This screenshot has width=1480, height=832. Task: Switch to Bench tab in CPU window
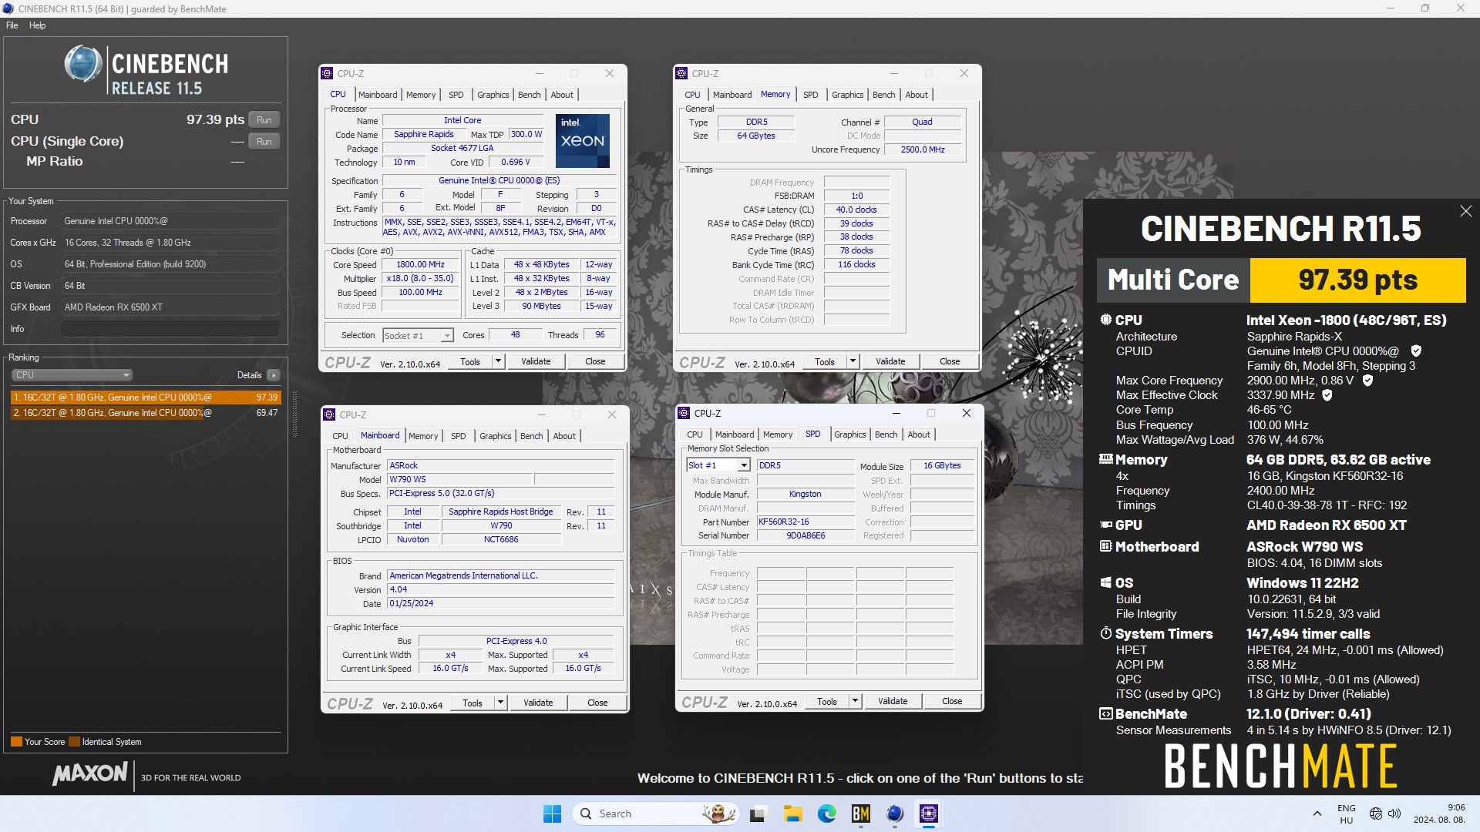pos(529,95)
